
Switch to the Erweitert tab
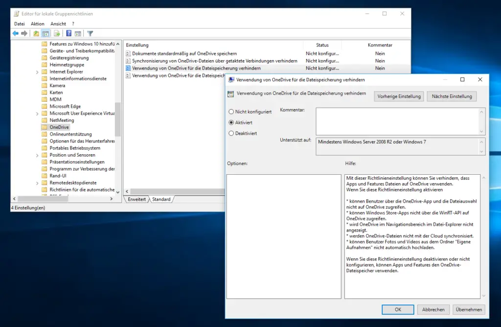137,199
